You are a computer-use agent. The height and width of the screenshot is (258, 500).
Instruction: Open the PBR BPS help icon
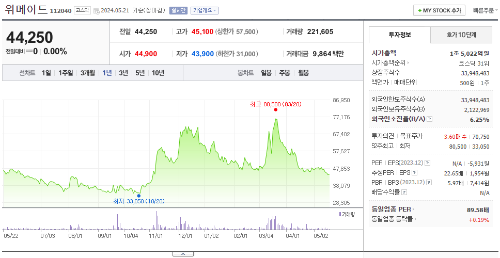point(429,183)
